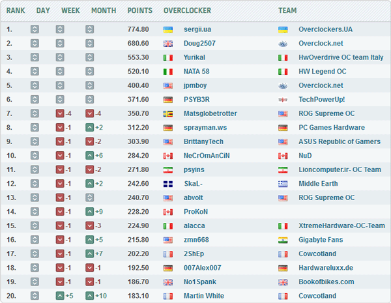Sort by the POINTS column header
Screen dimensions: 391x303
(140, 10)
